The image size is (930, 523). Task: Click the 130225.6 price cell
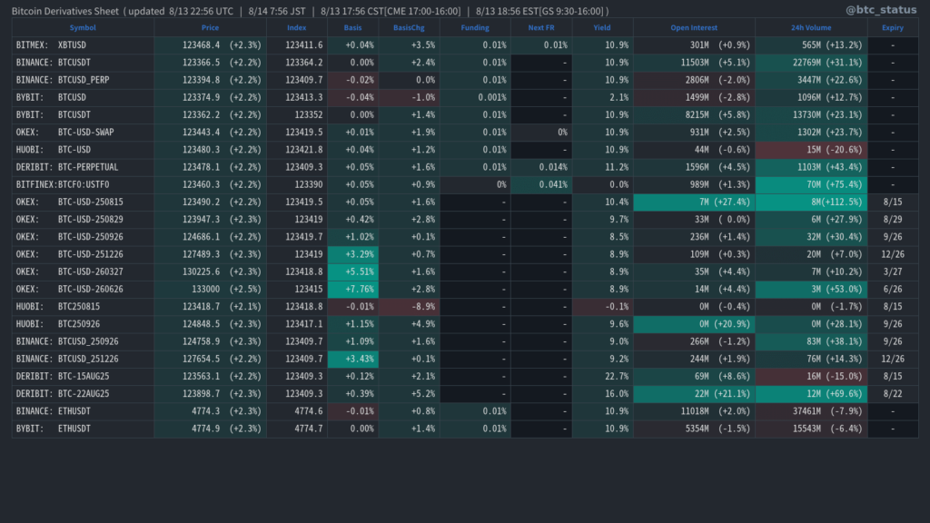211,271
